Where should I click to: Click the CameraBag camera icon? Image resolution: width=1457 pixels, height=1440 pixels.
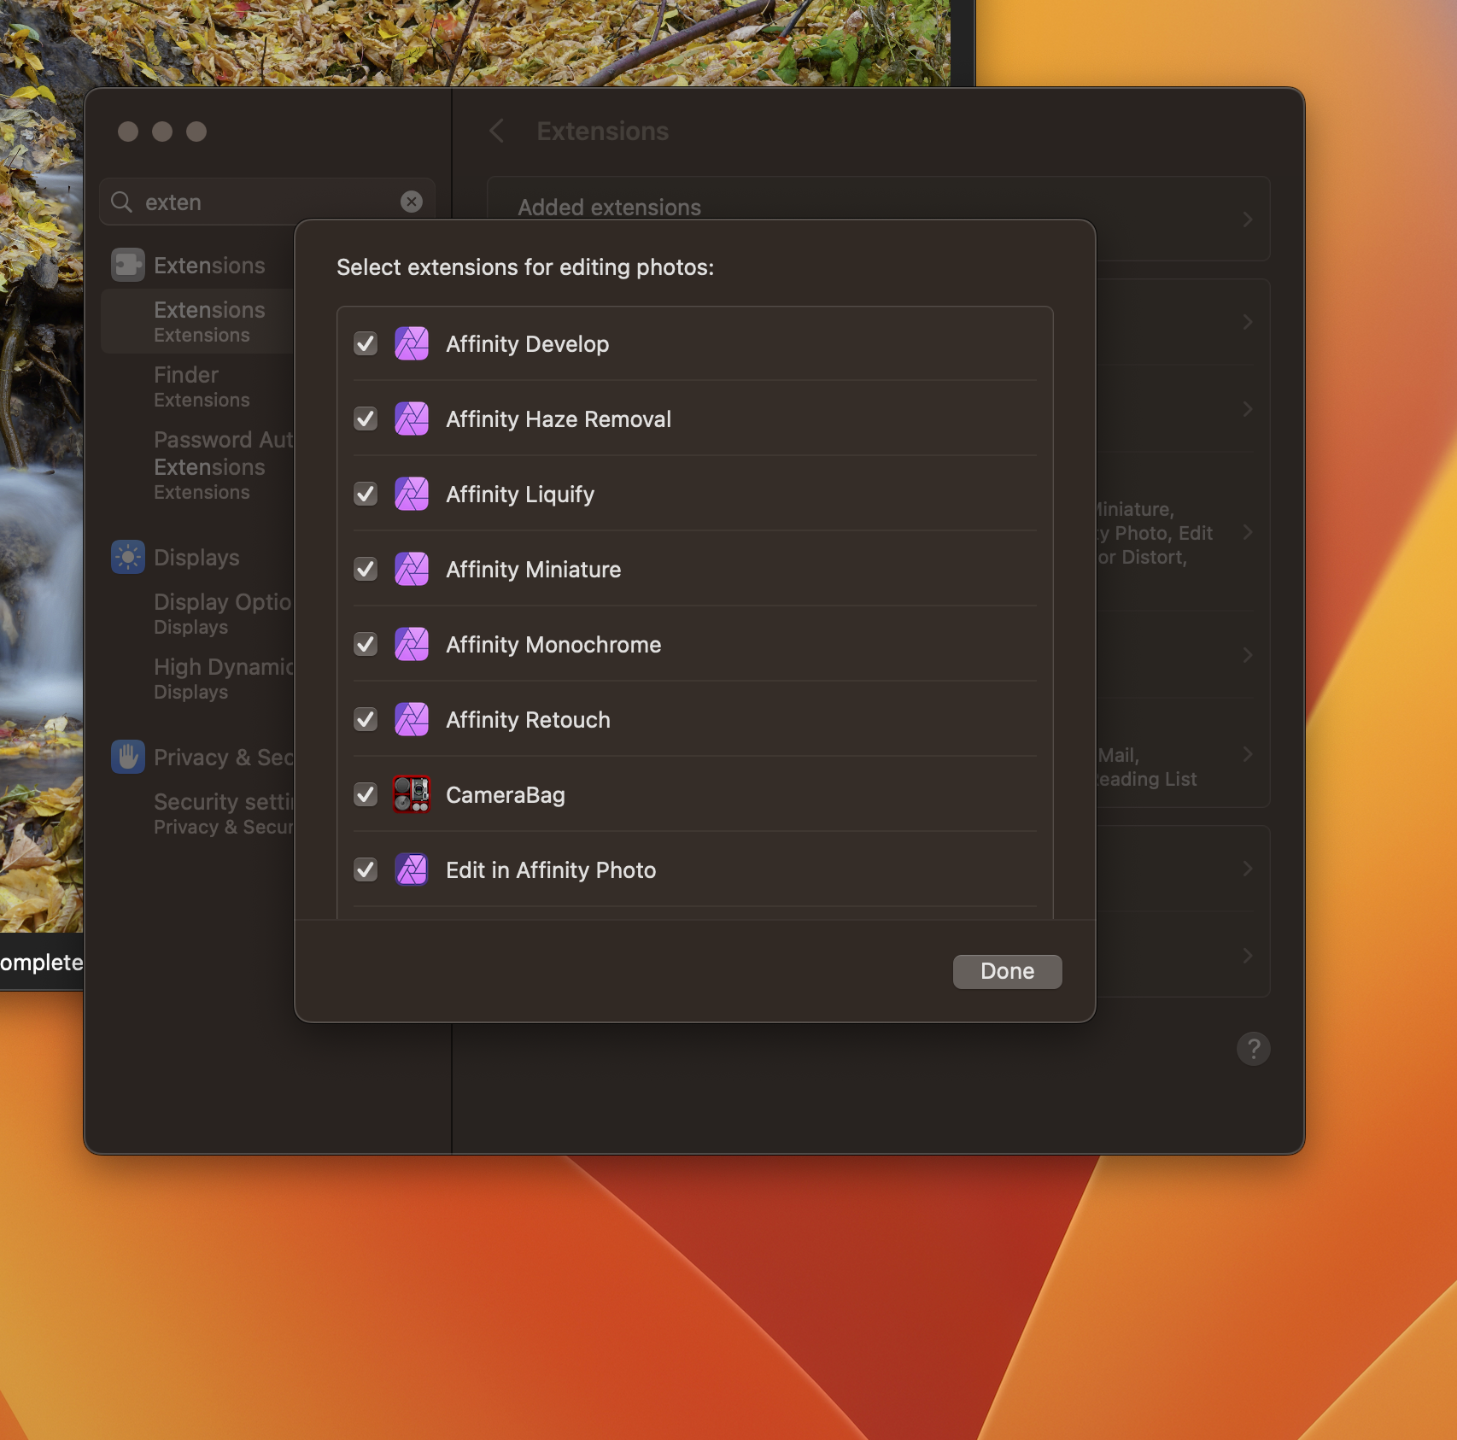click(413, 794)
